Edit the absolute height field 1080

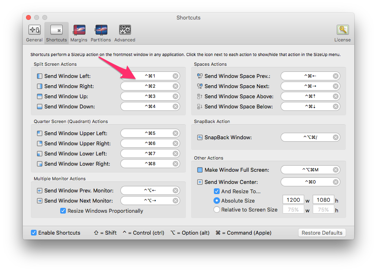[323, 200]
